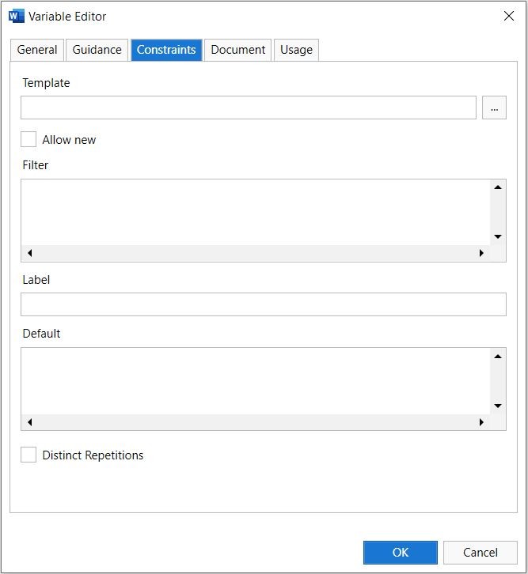Click inside the Template text field
Image resolution: width=528 pixels, height=574 pixels.
pyautogui.click(x=249, y=108)
